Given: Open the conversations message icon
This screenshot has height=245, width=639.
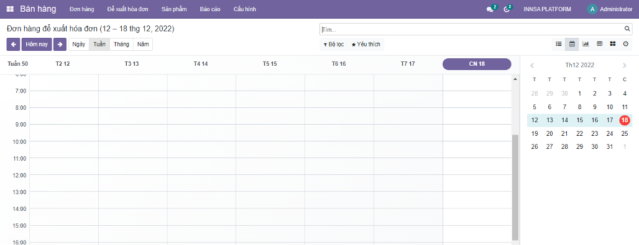Looking at the screenshot, I should click(490, 9).
